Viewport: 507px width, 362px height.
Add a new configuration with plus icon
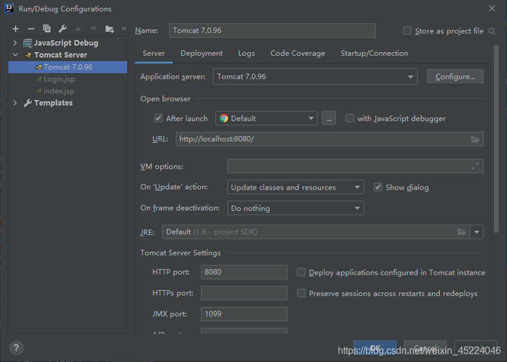pos(16,29)
